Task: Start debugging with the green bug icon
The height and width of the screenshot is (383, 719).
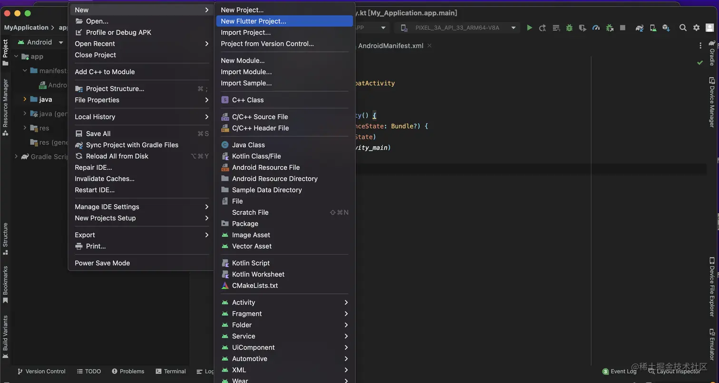Action: tap(569, 28)
